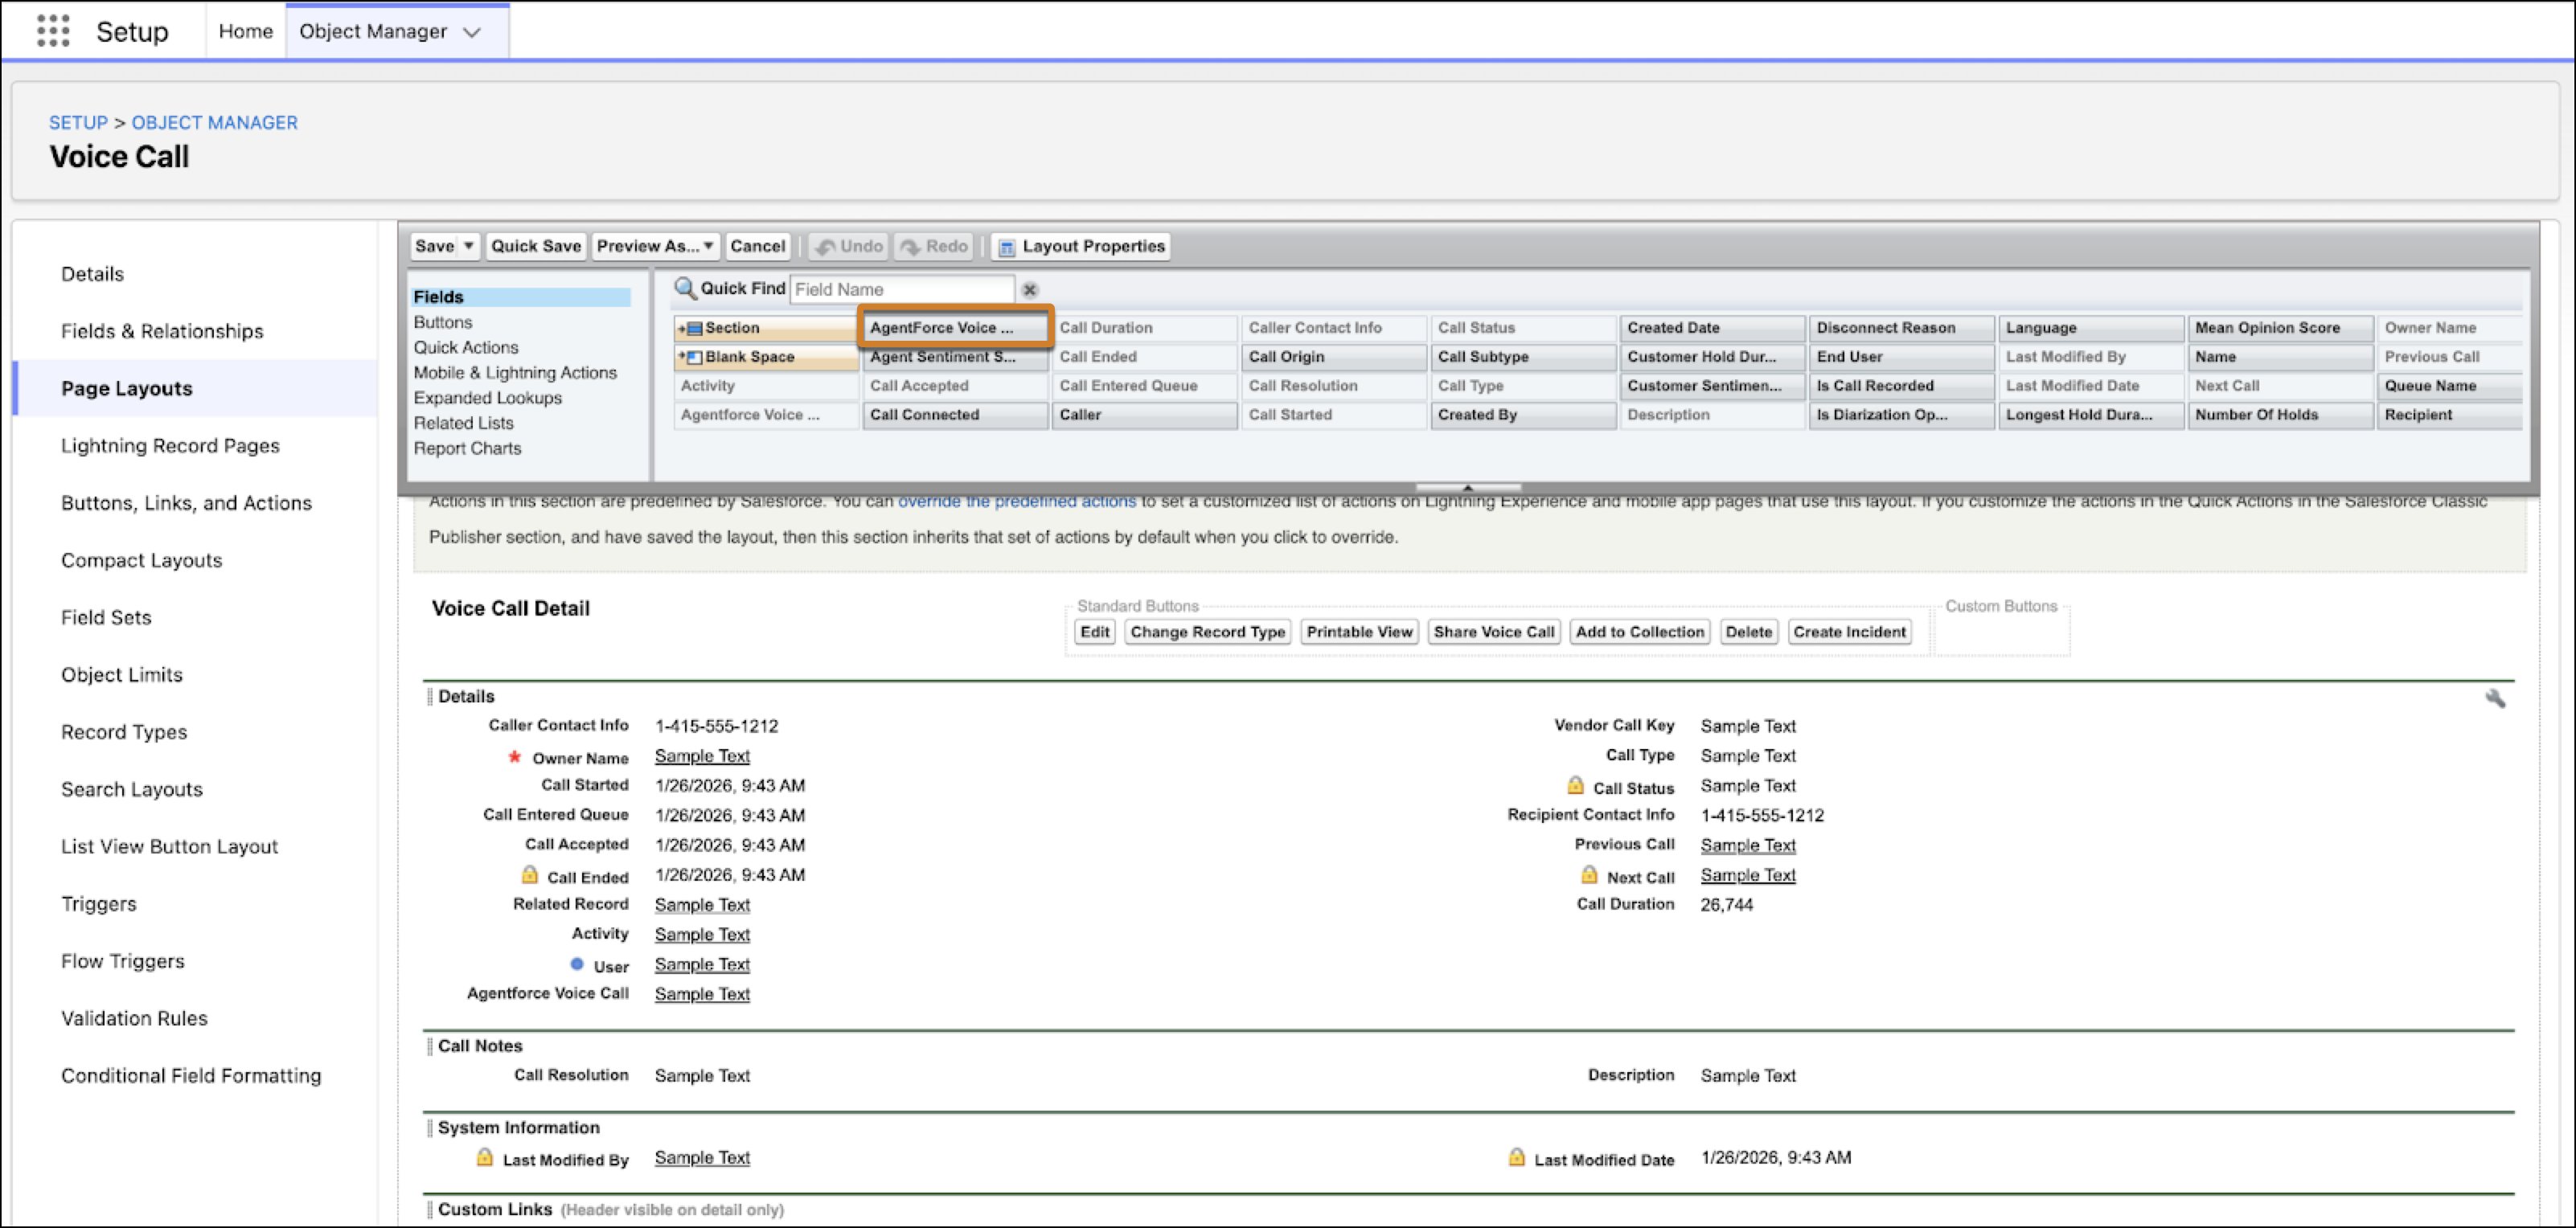
Task: Click the SETUP breadcrumb link
Action: [x=78, y=123]
